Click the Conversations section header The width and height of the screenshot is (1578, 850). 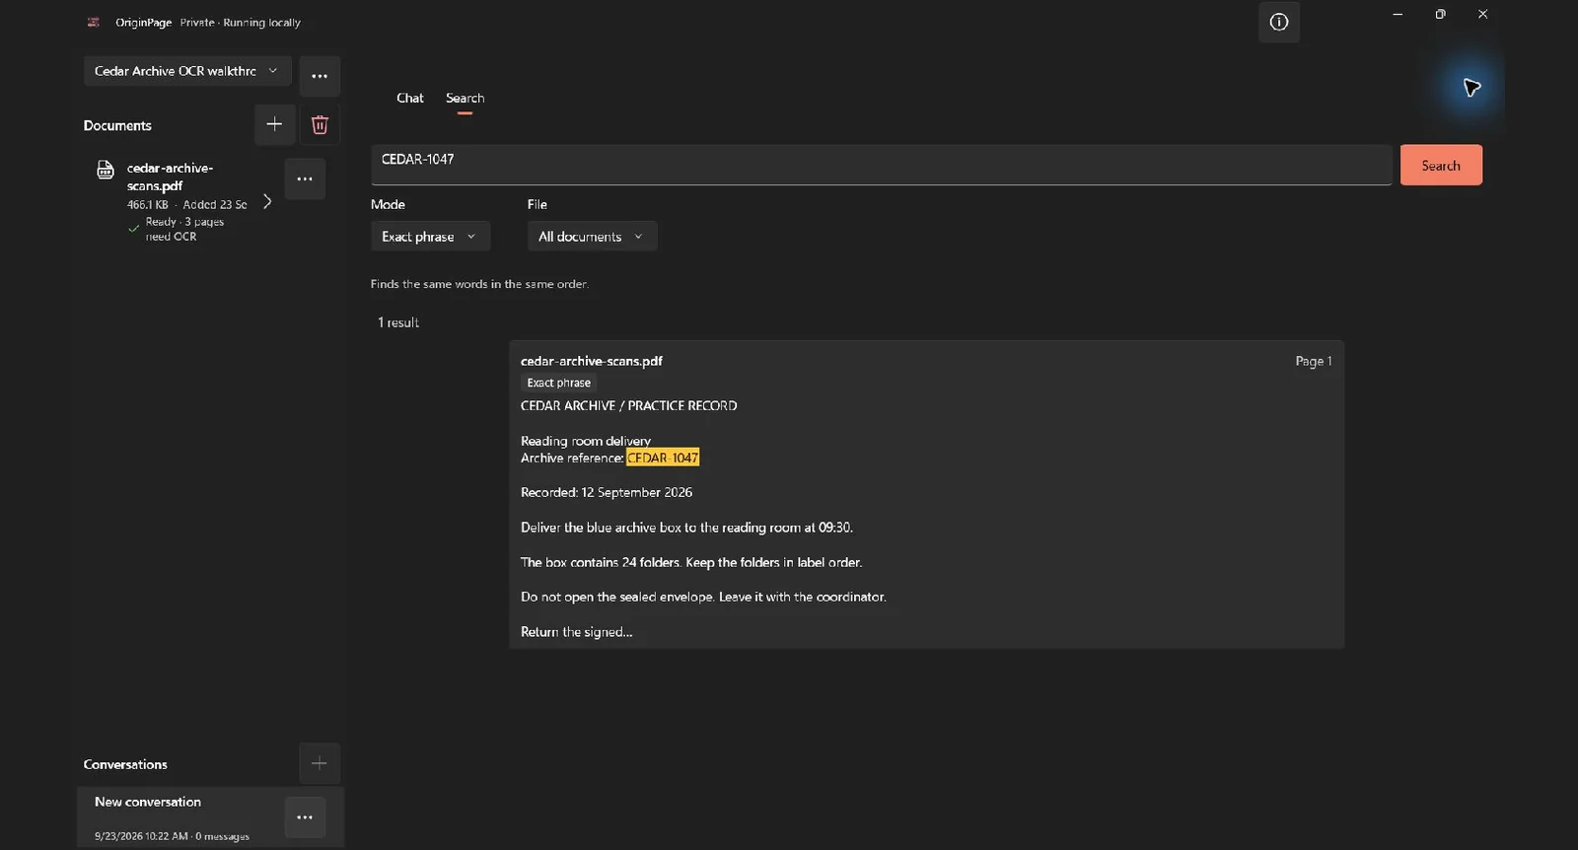tap(125, 764)
